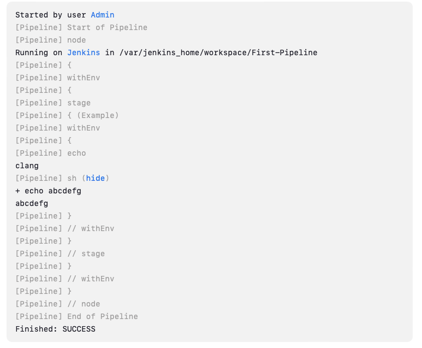Click the '[Pipeline] sh' label text

(46, 178)
